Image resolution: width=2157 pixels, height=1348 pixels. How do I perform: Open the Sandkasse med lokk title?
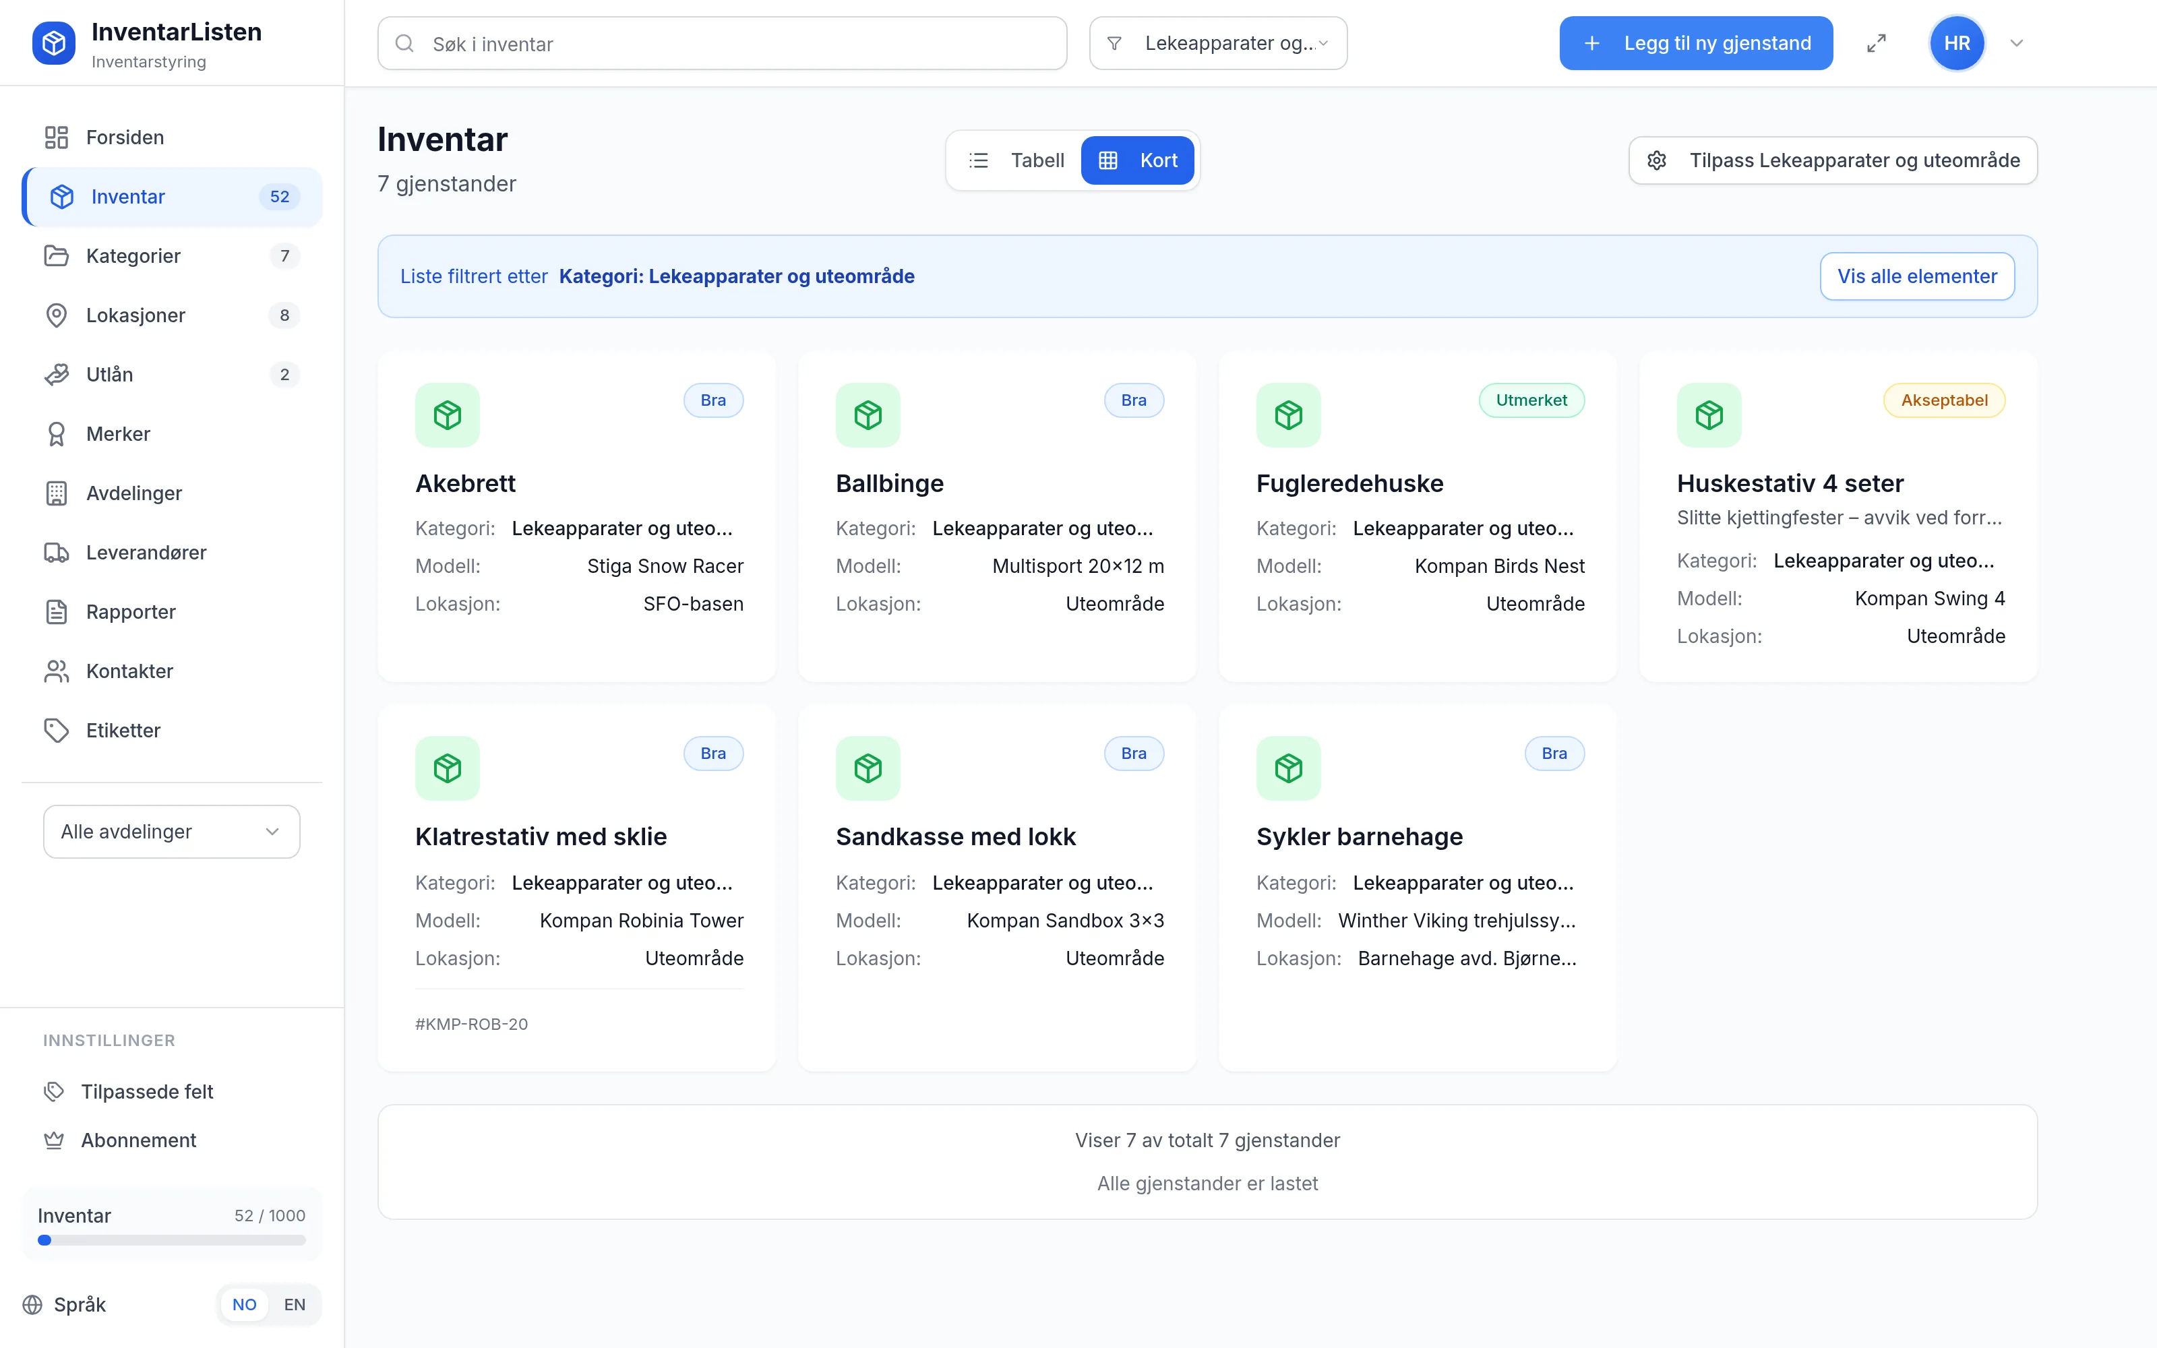point(956,836)
